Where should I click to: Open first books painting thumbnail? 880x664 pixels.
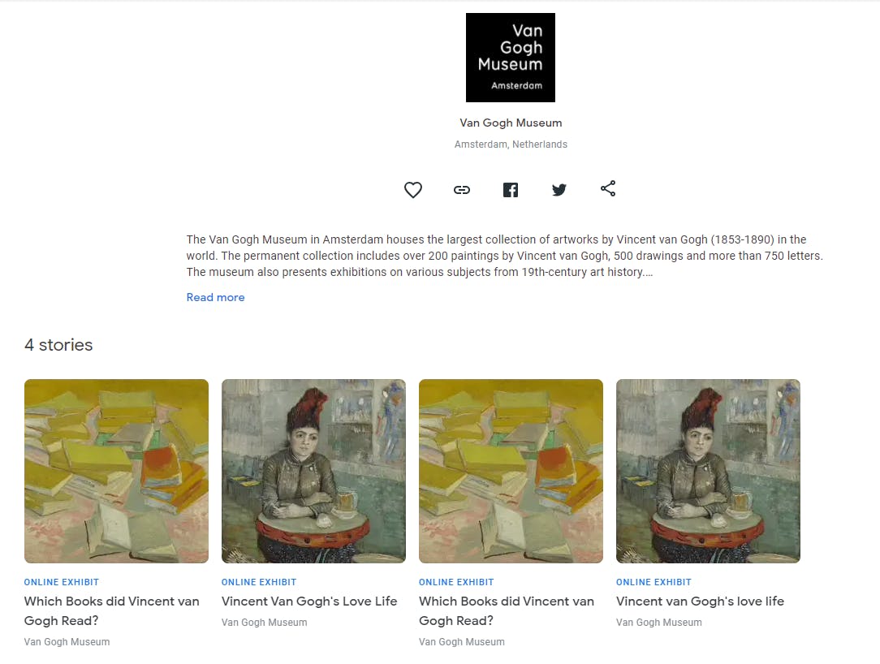(116, 471)
